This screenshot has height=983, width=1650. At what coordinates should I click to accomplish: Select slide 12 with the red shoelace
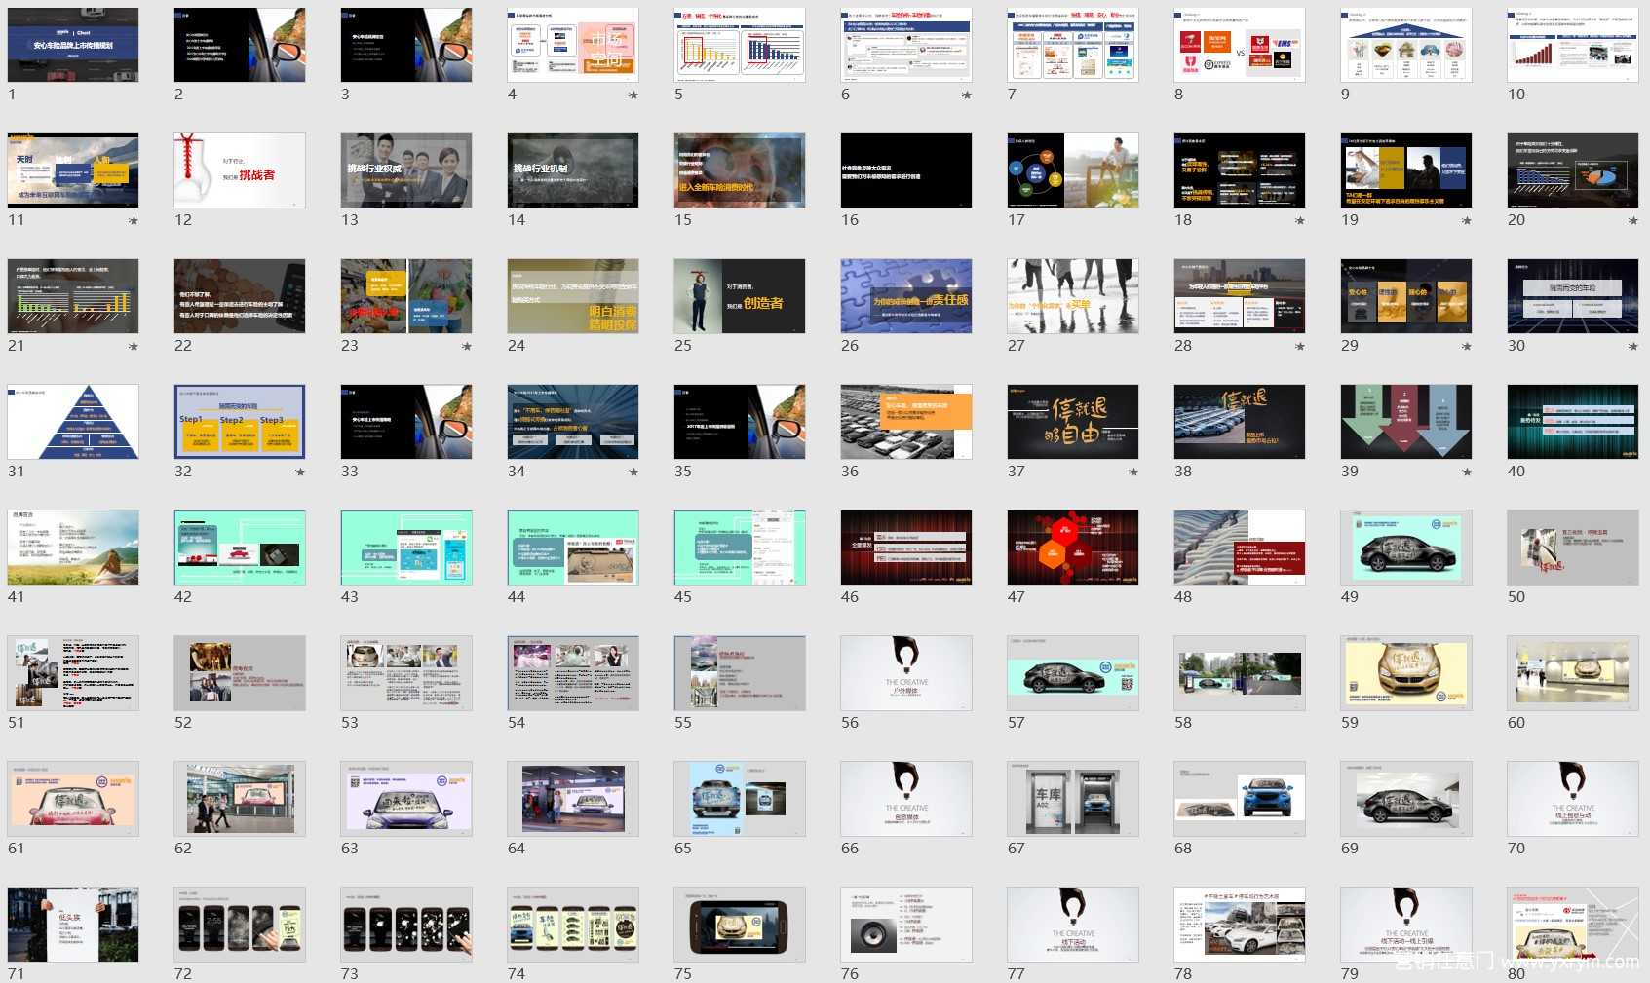click(240, 170)
